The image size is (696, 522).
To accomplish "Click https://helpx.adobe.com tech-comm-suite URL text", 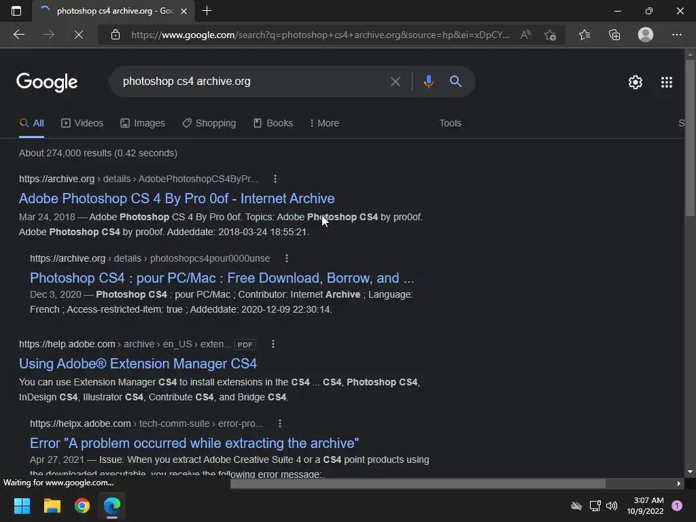I will coord(147,423).
